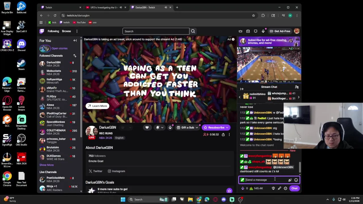The height and width of the screenshot is (204, 363).
Task: Send message with the Chat button
Action: click(x=294, y=188)
